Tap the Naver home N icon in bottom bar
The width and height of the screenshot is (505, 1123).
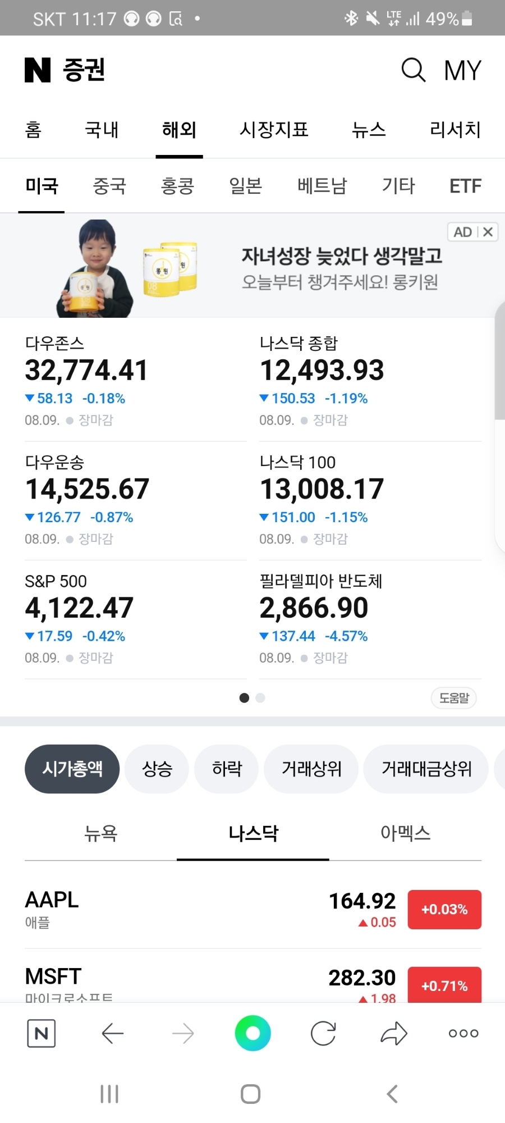pyautogui.click(x=42, y=1033)
